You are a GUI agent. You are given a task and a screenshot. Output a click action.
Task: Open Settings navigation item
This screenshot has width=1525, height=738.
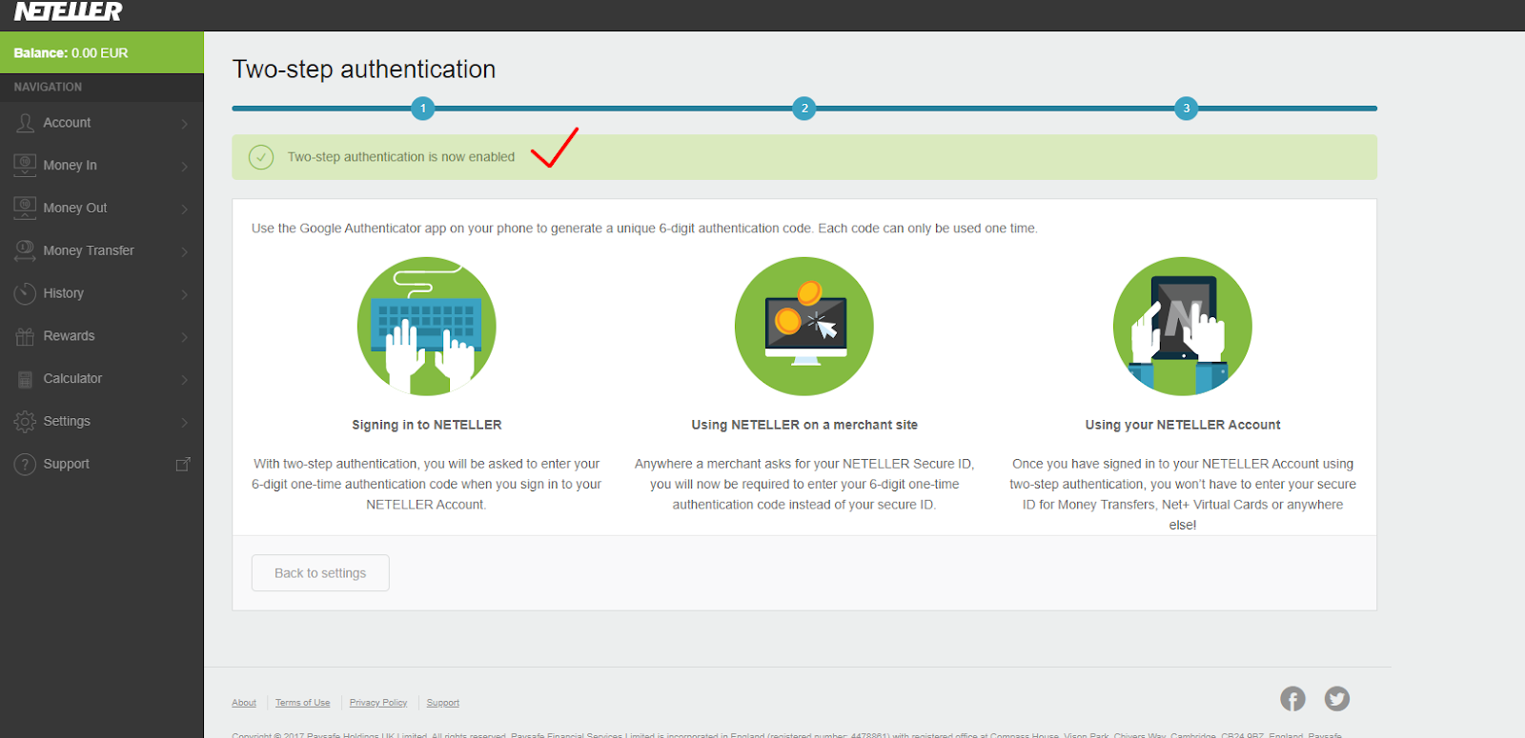(x=102, y=421)
